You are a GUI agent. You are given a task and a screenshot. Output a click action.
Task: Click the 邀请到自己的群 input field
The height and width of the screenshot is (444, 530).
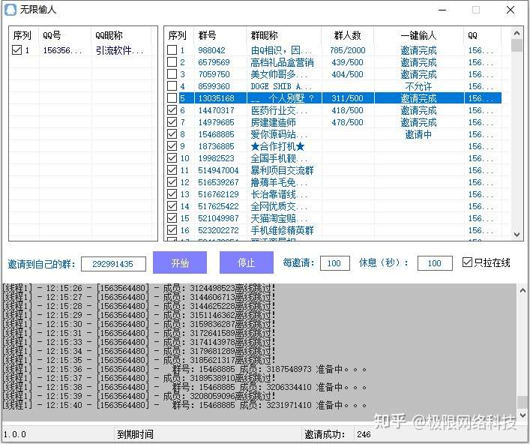click(113, 264)
